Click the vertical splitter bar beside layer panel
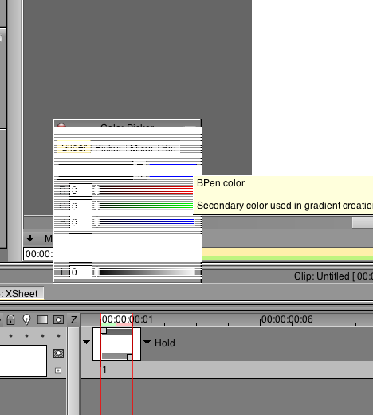Viewport: 373px width, 415px height. (x=73, y=371)
